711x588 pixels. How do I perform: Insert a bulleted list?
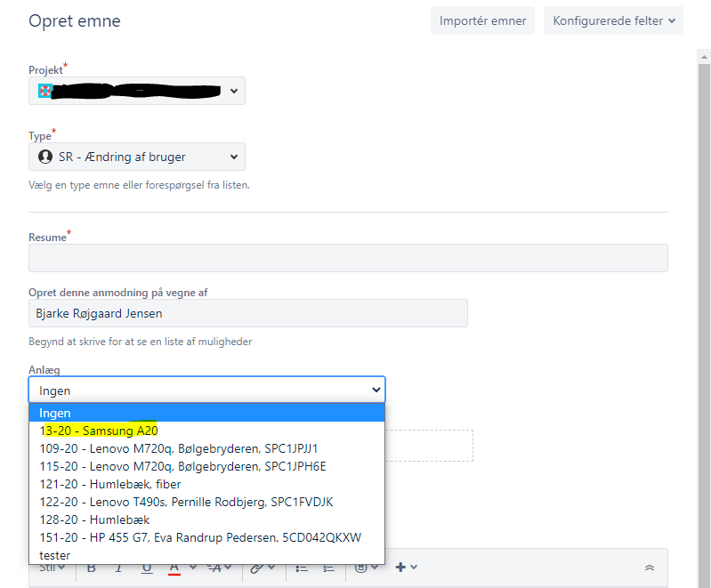(x=302, y=568)
